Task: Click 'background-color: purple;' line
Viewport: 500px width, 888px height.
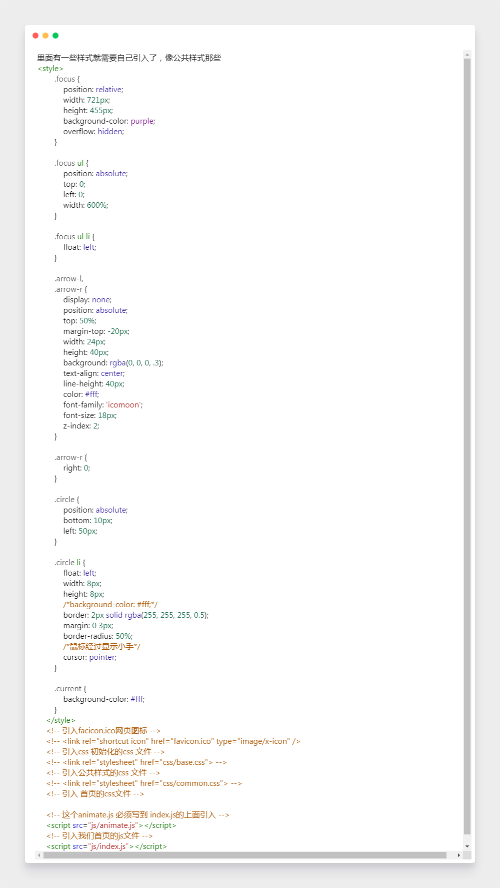Action: pos(109,121)
